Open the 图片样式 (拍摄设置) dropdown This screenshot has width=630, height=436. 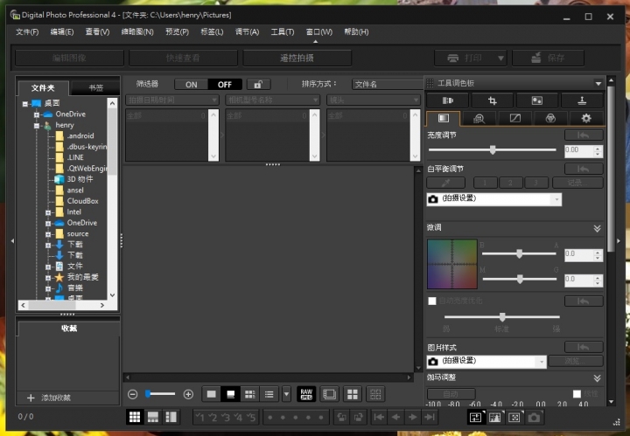[486, 362]
